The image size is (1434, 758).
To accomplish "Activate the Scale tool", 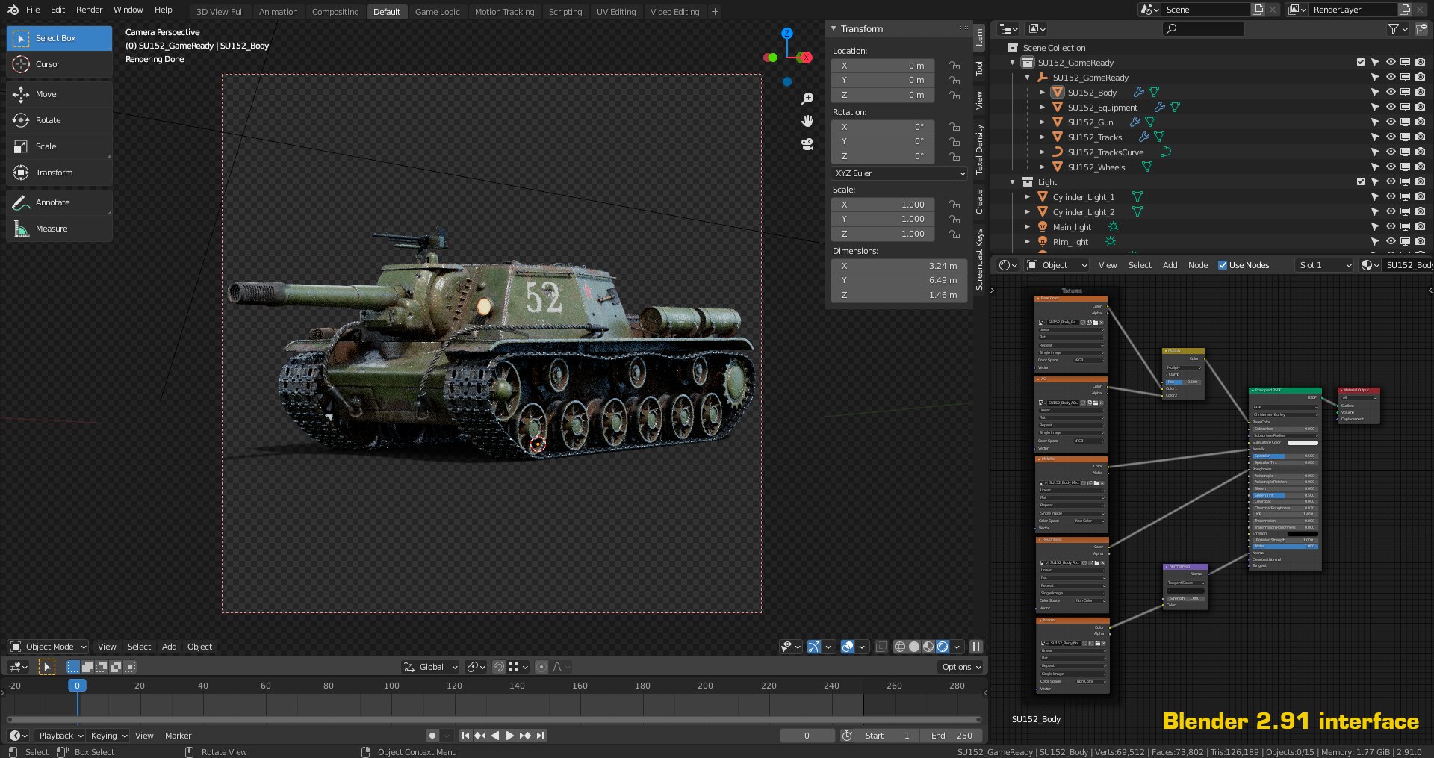I will click(59, 146).
